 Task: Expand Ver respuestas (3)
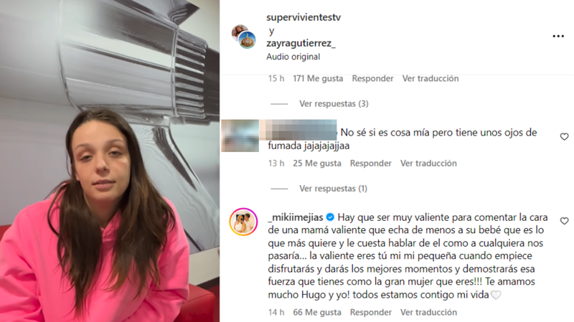tap(334, 103)
